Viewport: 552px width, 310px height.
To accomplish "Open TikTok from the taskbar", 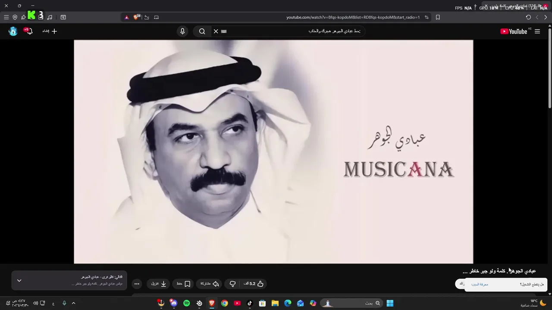I will click(250, 303).
